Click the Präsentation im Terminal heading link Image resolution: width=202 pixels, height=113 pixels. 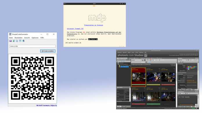(x=94, y=25)
